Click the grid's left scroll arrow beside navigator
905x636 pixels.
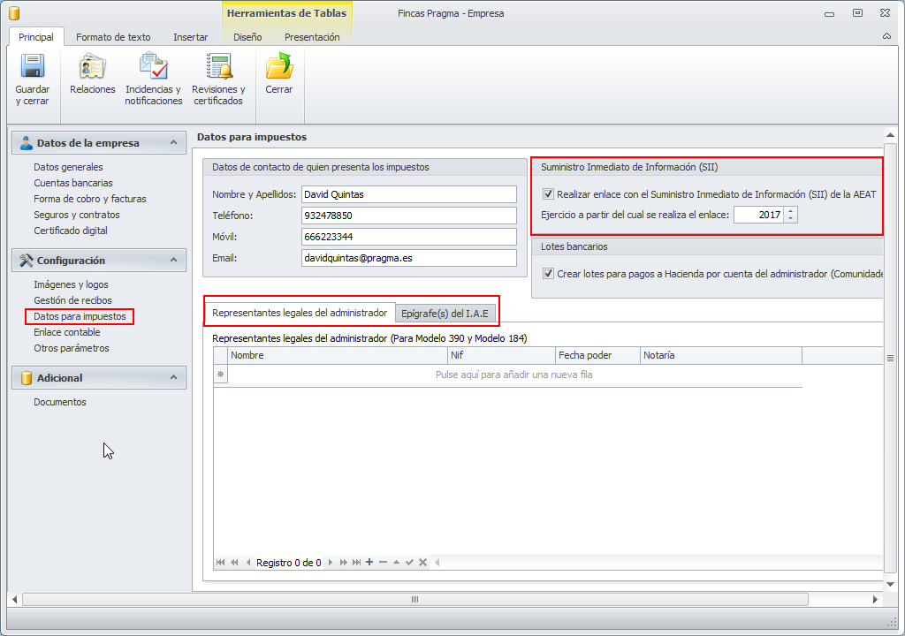coord(437,562)
